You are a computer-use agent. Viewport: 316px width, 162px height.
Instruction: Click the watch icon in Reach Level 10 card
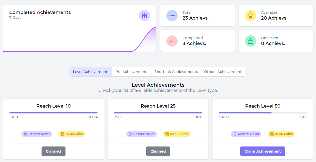(25, 134)
